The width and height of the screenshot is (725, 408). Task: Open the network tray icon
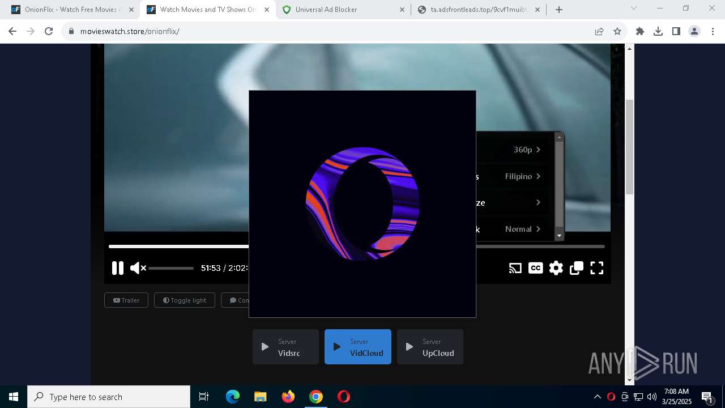[x=638, y=397]
